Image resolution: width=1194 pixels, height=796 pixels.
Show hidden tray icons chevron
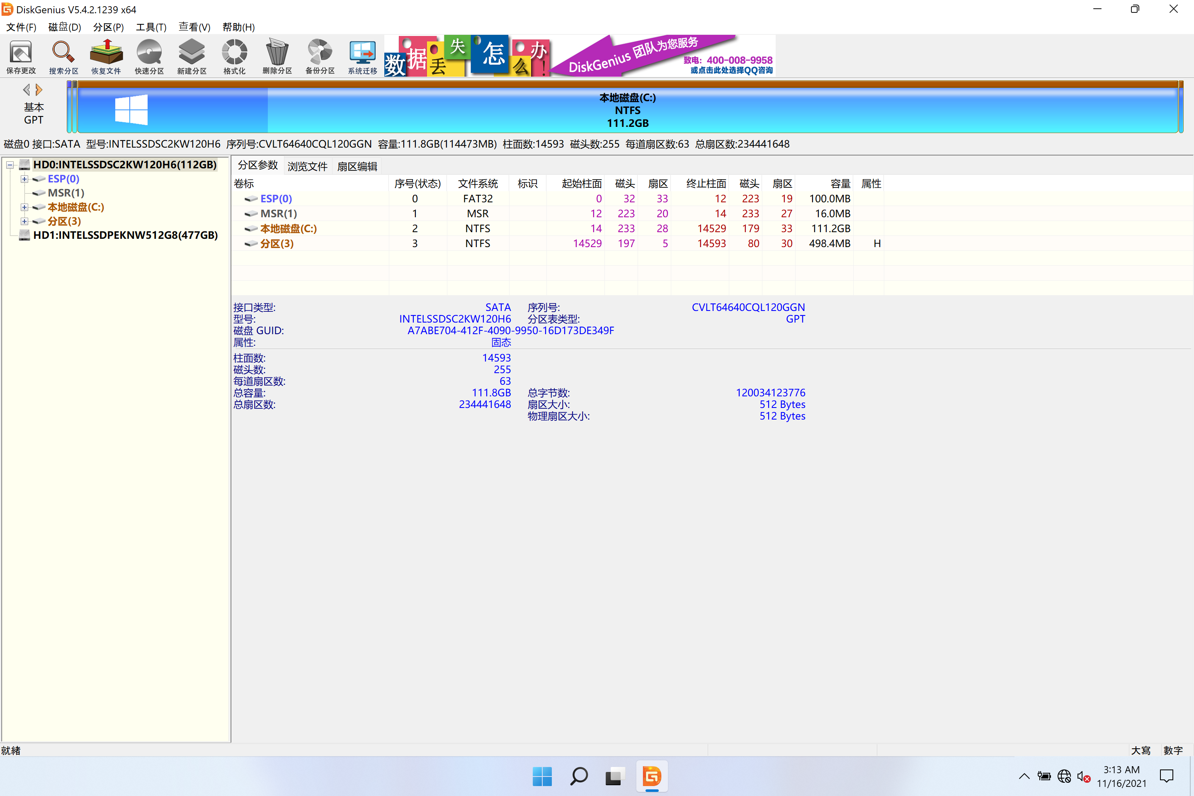point(1024,776)
